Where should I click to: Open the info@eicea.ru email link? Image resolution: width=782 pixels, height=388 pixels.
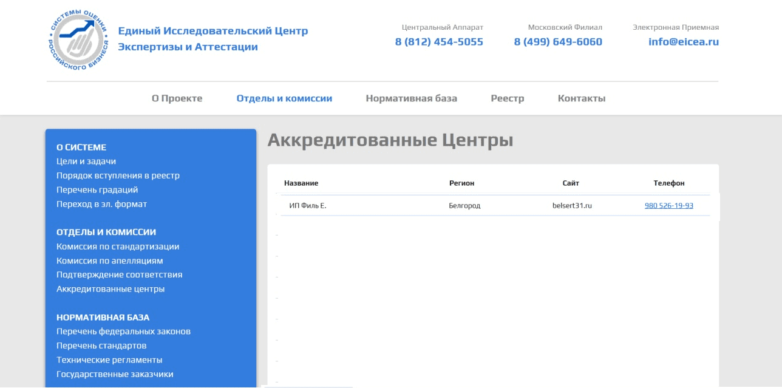pos(684,42)
